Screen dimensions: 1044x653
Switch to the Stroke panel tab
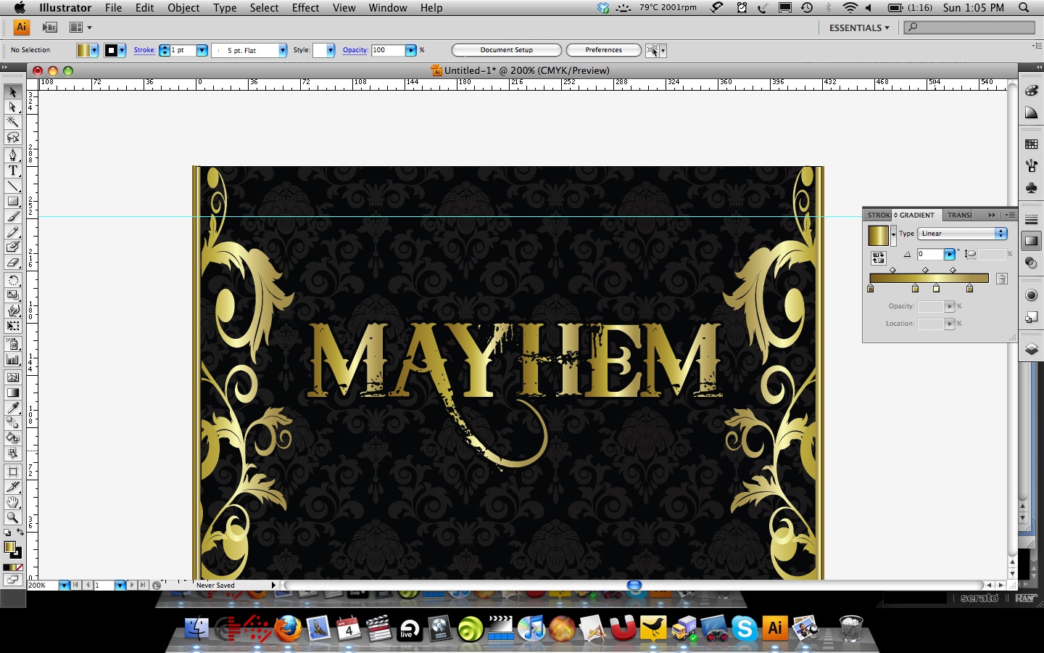pos(878,215)
